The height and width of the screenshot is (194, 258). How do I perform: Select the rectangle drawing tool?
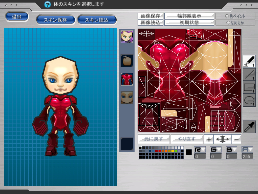[249, 87]
